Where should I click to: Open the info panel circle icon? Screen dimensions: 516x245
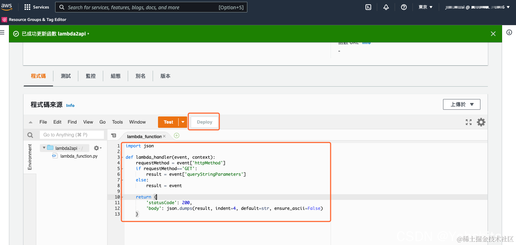[509, 32]
